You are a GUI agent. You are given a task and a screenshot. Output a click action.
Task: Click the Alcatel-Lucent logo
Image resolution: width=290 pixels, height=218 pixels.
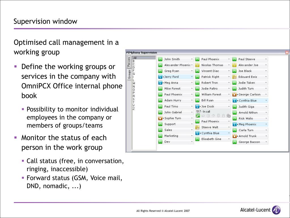260,210
